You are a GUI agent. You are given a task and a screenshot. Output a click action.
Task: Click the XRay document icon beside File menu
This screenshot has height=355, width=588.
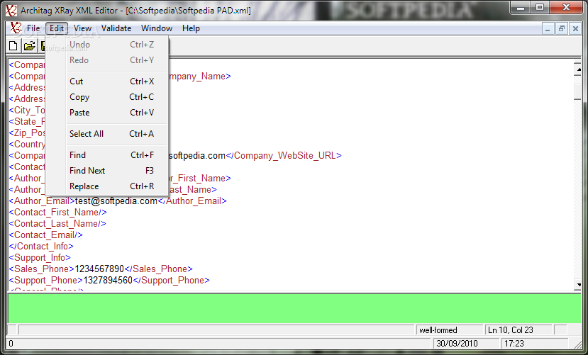click(16, 28)
